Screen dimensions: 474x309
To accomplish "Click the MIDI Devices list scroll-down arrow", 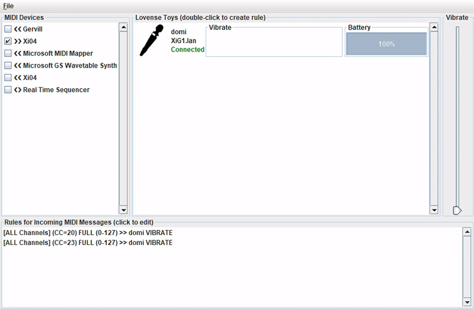I will [x=123, y=210].
